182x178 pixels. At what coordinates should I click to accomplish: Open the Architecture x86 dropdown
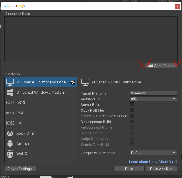(x=153, y=99)
